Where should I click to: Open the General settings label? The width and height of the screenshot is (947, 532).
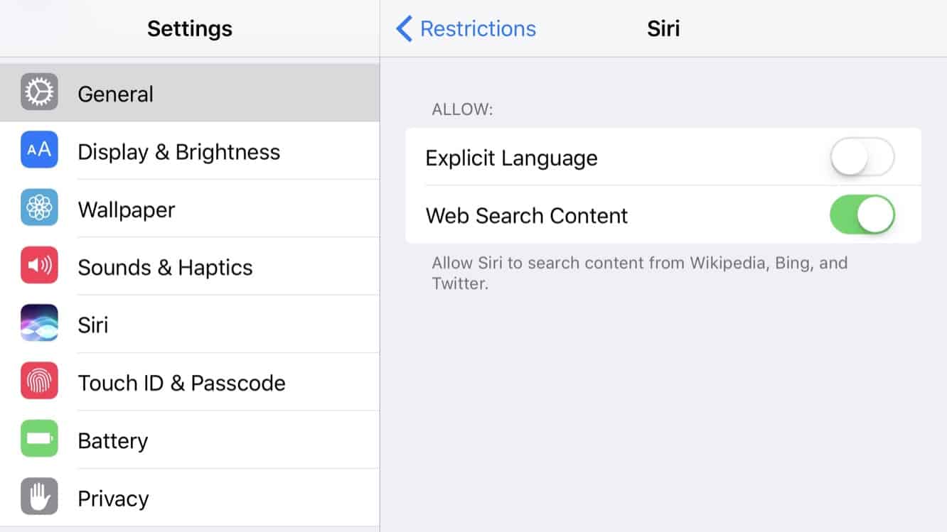115,94
